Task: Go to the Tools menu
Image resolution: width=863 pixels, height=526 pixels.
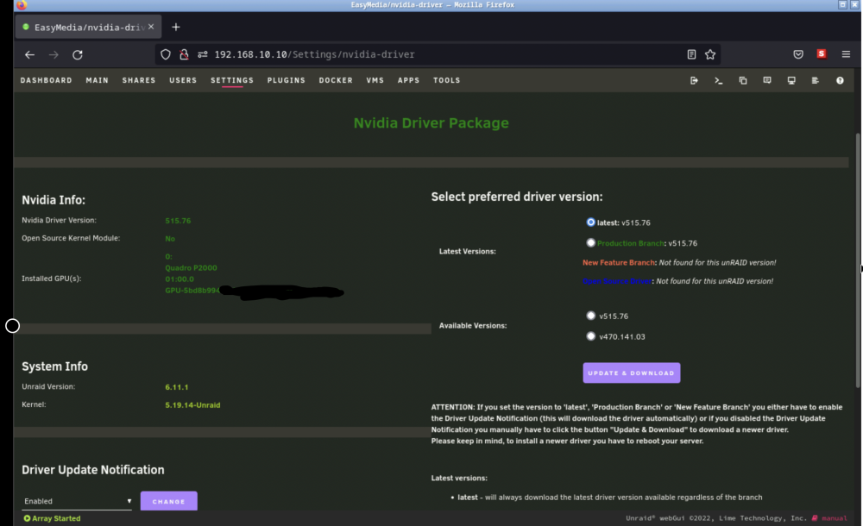Action: (446, 80)
